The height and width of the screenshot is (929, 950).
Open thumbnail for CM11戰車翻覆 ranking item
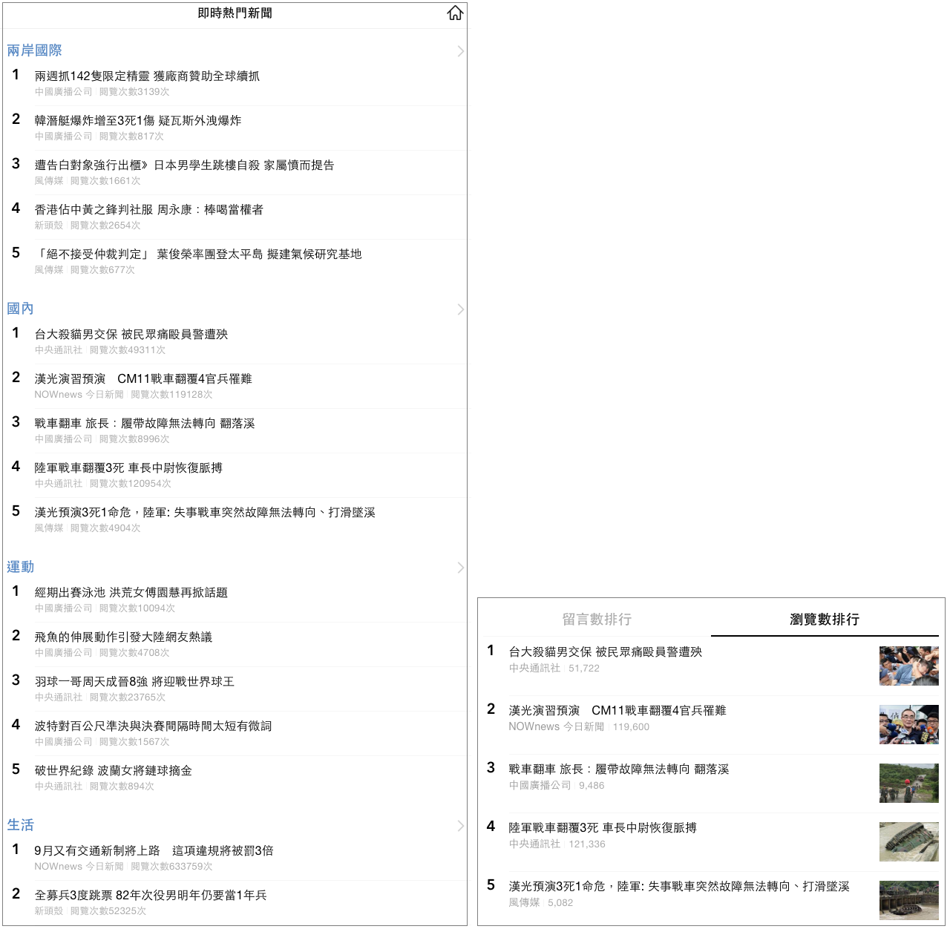908,724
